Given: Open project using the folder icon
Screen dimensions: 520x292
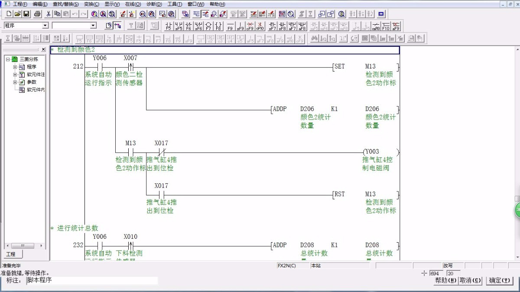Looking at the screenshot, I should [x=18, y=13].
